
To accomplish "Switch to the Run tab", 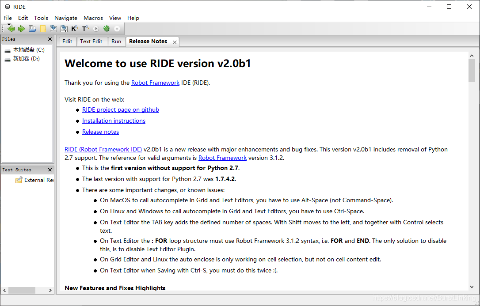I will point(116,42).
